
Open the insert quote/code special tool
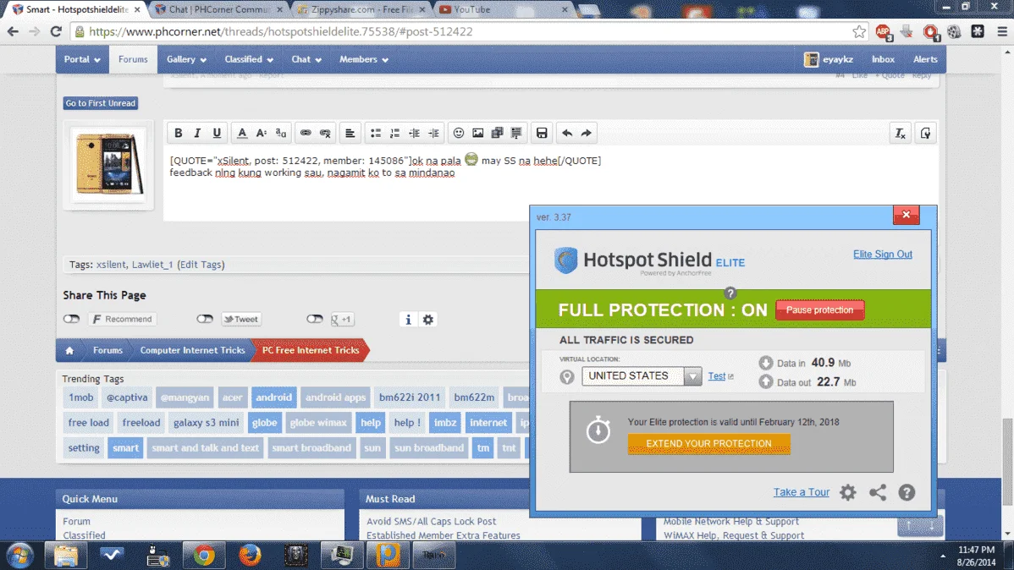click(516, 133)
